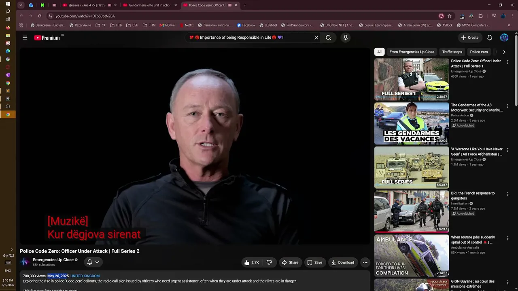Open the browser extensions puzzle icon
The height and width of the screenshot is (291, 518).
tap(481, 16)
